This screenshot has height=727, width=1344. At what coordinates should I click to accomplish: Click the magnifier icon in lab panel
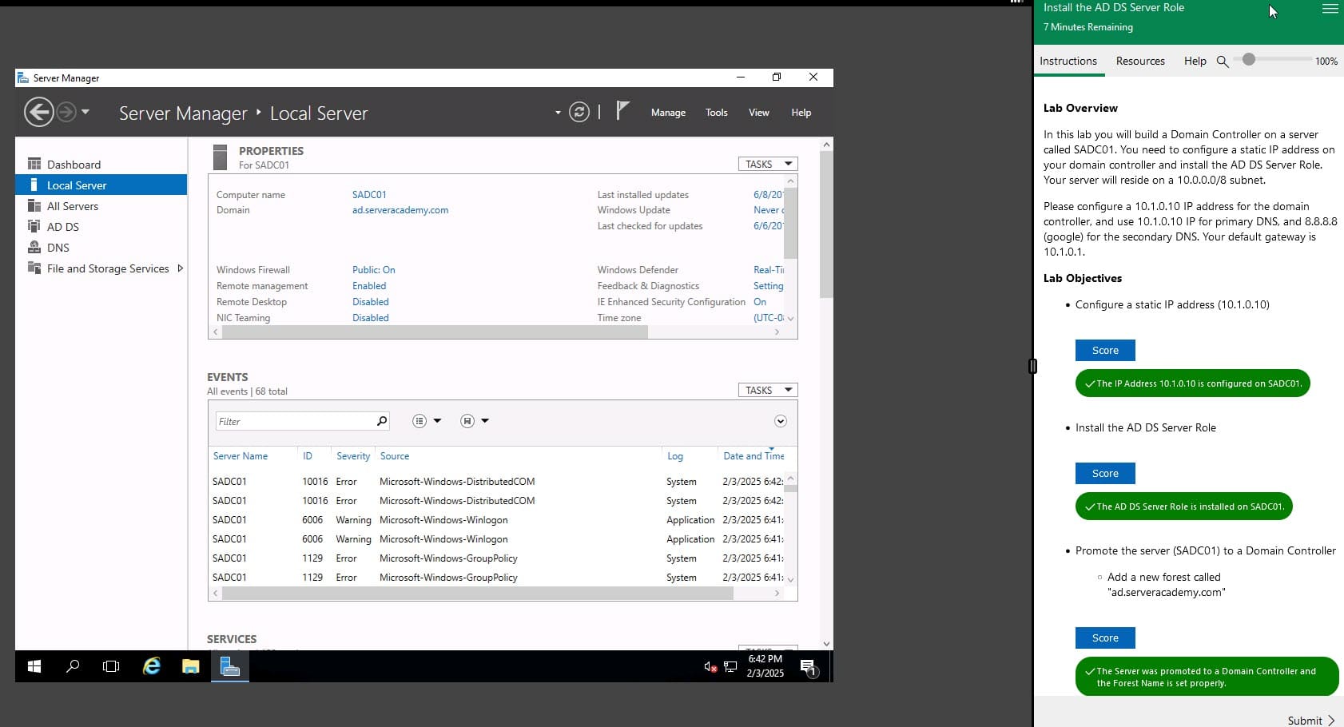click(1222, 62)
